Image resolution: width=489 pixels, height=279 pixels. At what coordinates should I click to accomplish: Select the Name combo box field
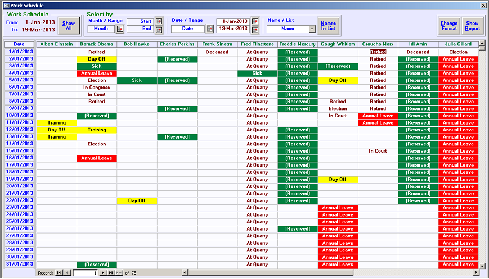[x=288, y=29]
